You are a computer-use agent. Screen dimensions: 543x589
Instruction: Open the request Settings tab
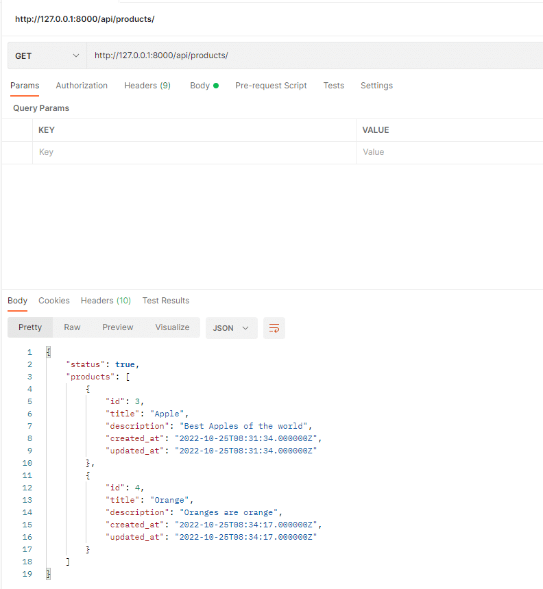(x=376, y=86)
